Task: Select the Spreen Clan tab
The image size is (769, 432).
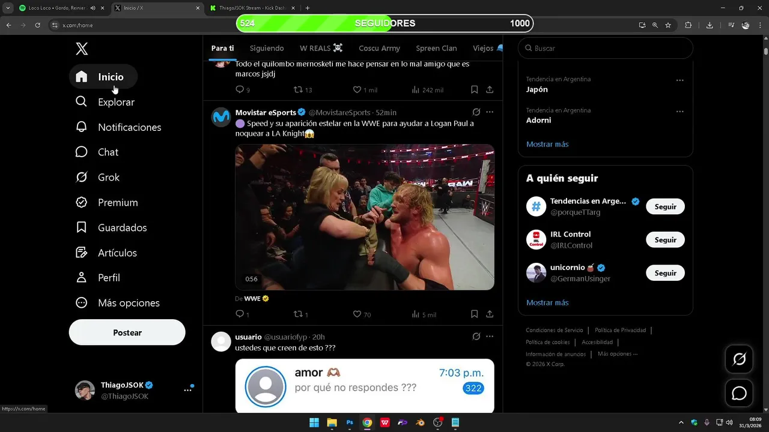Action: click(x=436, y=48)
